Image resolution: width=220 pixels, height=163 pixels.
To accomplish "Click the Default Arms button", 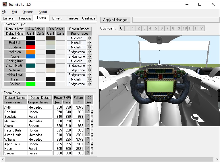I will coord(15,29).
